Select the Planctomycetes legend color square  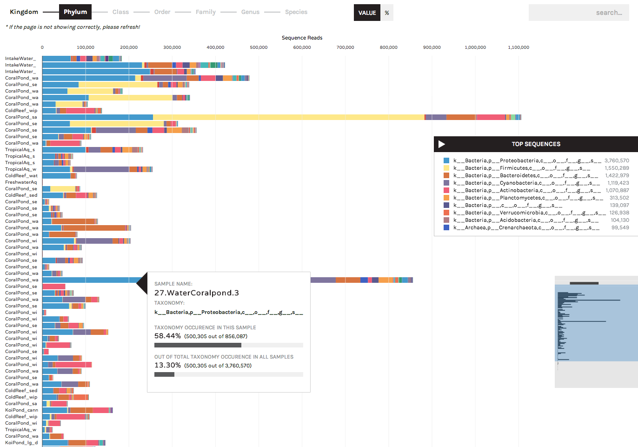click(447, 198)
